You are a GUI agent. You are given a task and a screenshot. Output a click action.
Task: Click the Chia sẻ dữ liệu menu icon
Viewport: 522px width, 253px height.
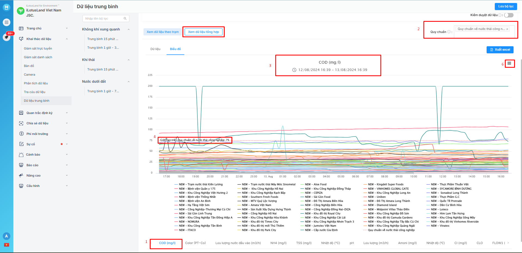(21, 123)
